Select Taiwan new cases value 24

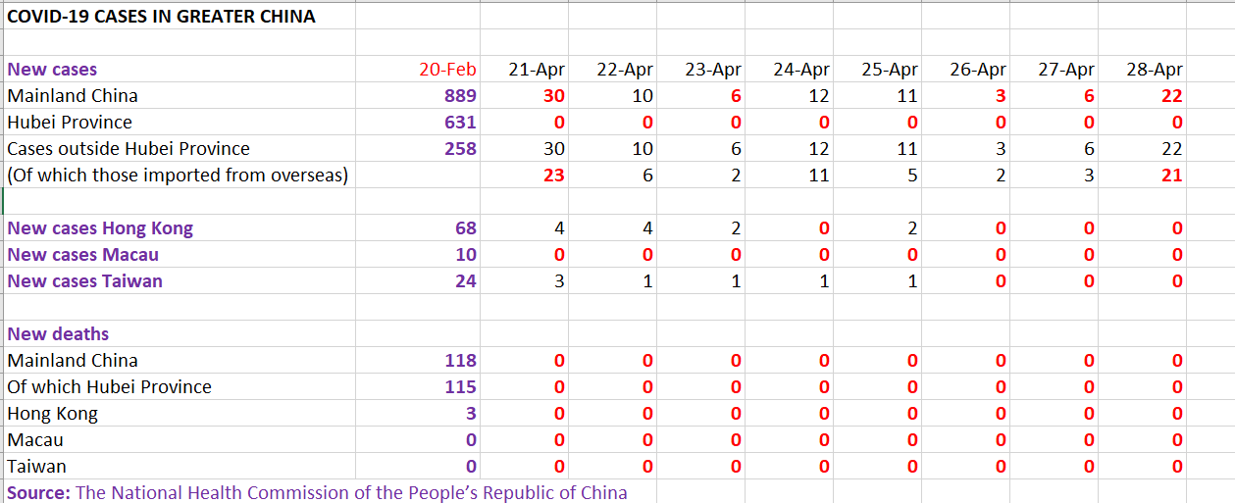(465, 281)
